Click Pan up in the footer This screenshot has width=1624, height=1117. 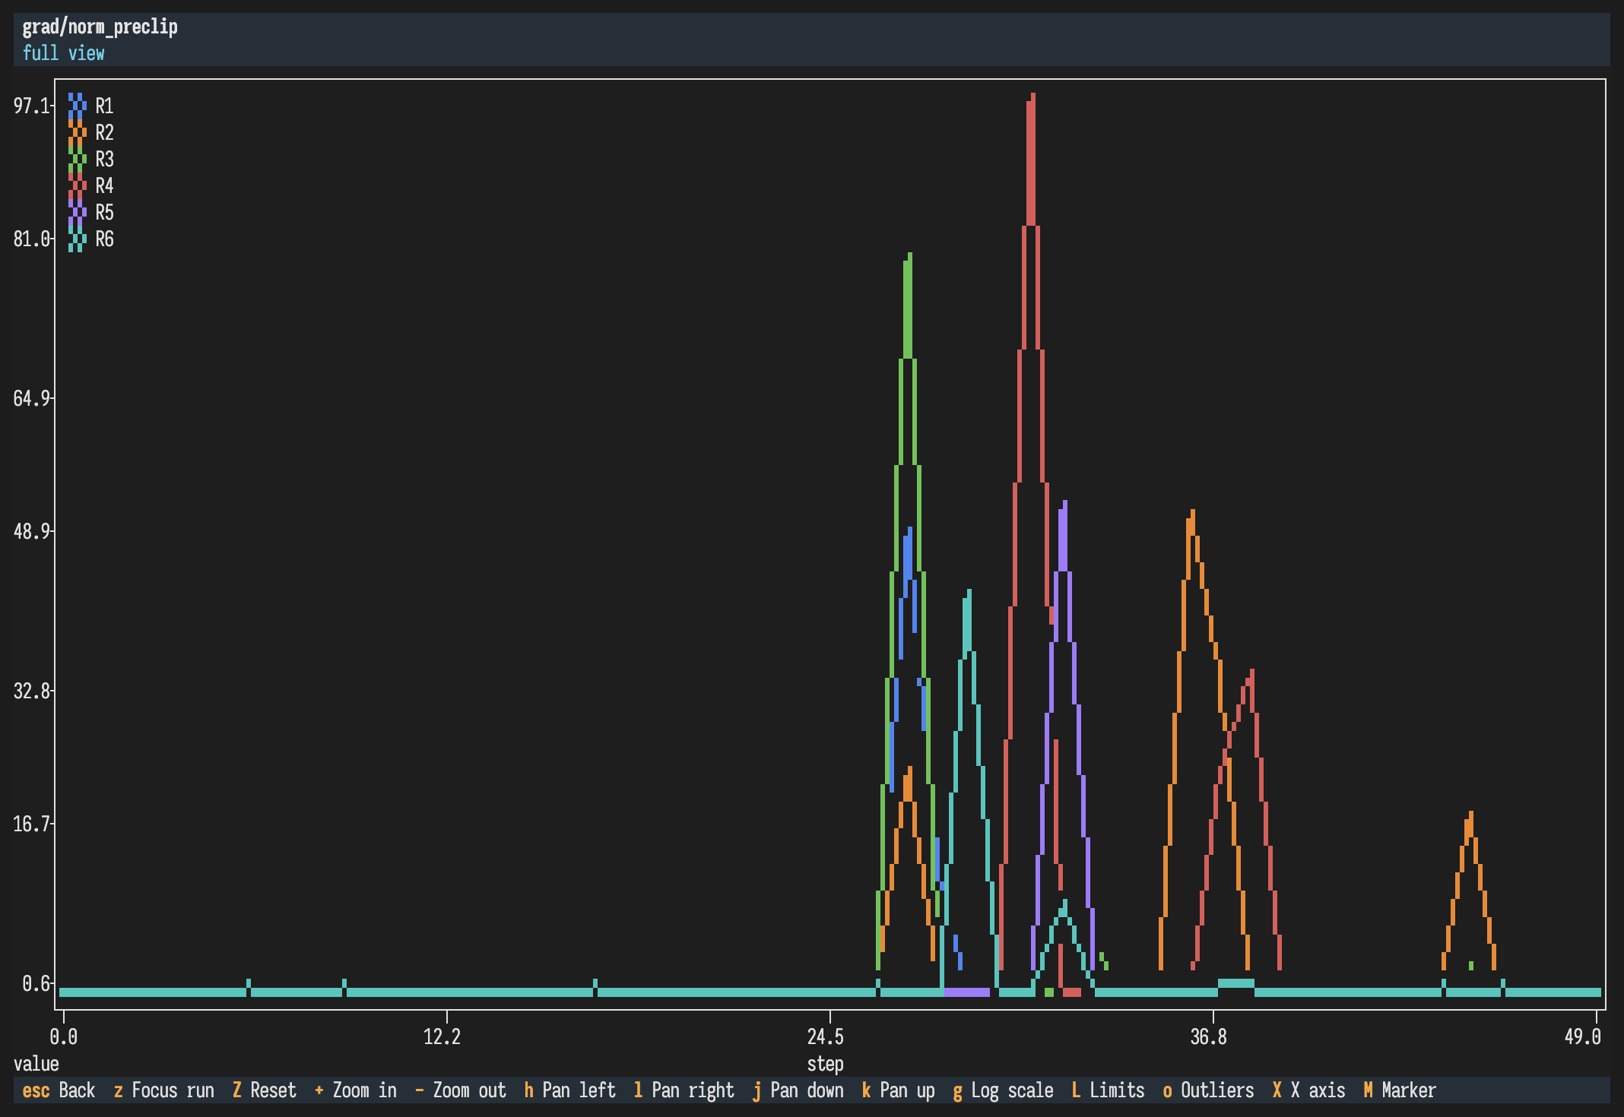(x=898, y=1090)
